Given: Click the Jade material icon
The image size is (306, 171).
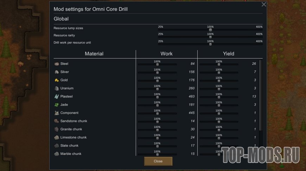Looking at the screenshot, I should (x=56, y=105).
